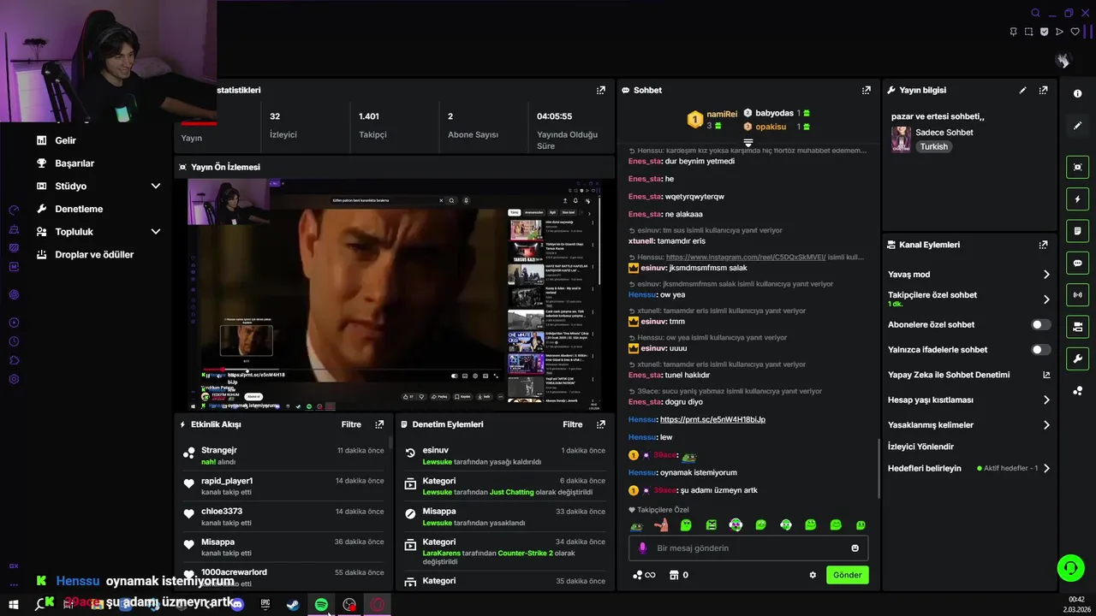Viewport: 1096px width, 616px height.
Task: Click the stream preview video thumbnail
Action: [x=394, y=295]
